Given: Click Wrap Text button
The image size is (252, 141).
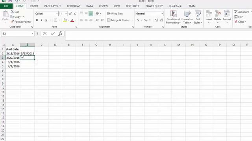Looking at the screenshot, I should pyautogui.click(x=115, y=14).
